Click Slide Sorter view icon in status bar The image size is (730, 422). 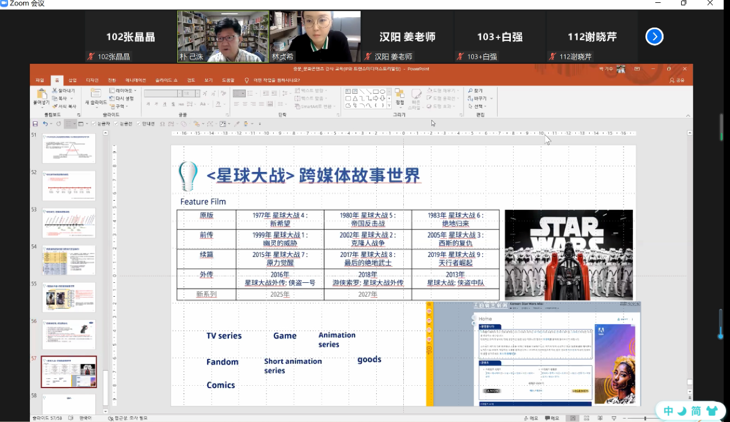[x=588, y=418]
